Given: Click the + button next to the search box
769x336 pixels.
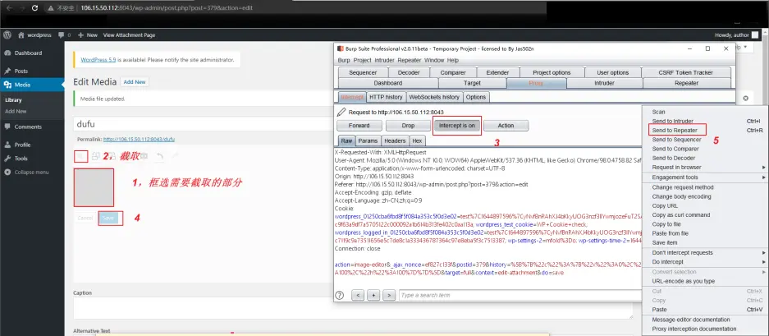Looking at the screenshot, I should 373,295.
